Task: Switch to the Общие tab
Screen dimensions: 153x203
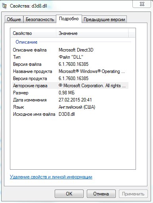Action: tap(14, 19)
